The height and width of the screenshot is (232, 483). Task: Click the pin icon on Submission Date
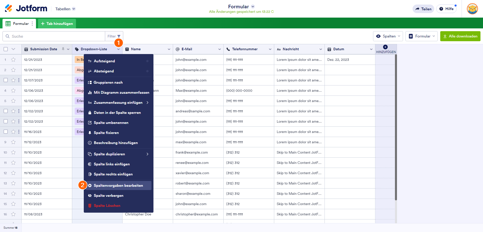pyautogui.click(x=63, y=49)
